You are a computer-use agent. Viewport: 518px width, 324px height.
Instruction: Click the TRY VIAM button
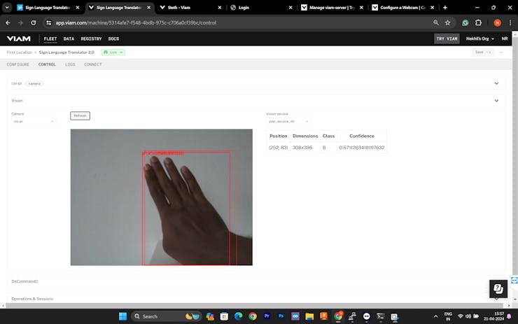(447, 38)
